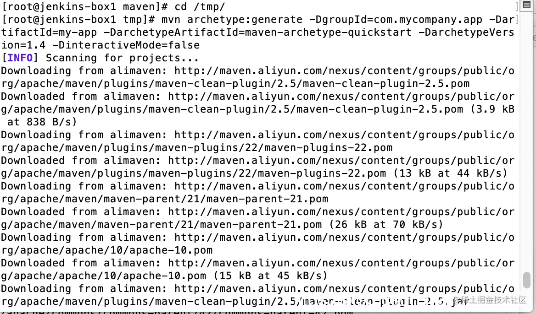Click the '(26 kB at 70 kB/s)' text
Viewport: 536px width, 314px height.
point(386,225)
